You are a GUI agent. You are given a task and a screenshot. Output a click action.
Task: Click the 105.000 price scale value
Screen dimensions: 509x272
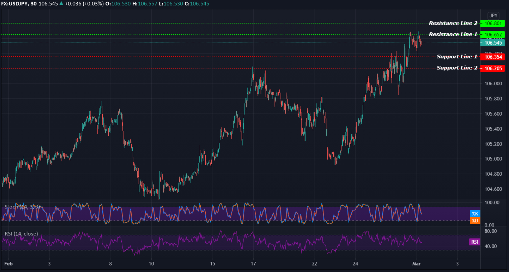[493, 159]
